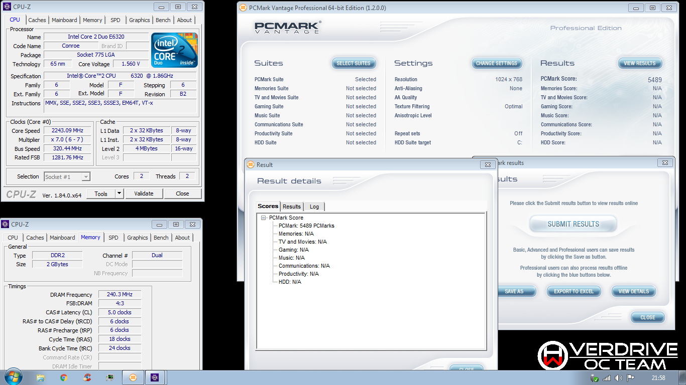Select 'PCMark: 5489 PCMarks' tree row

tap(306, 226)
